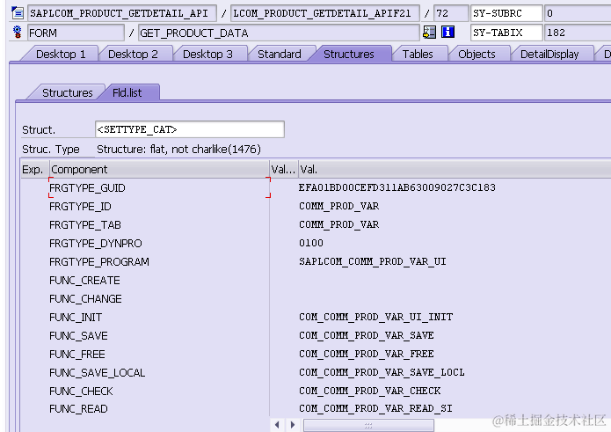
Task: Open the DetailDisplay tab
Action: coord(549,54)
